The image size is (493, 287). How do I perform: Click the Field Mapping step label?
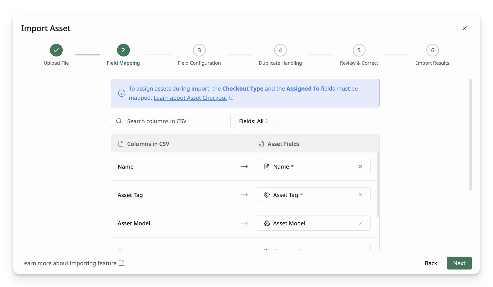[123, 63]
